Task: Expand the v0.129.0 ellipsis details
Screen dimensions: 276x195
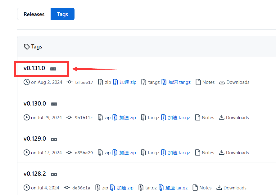Action: [54, 139]
